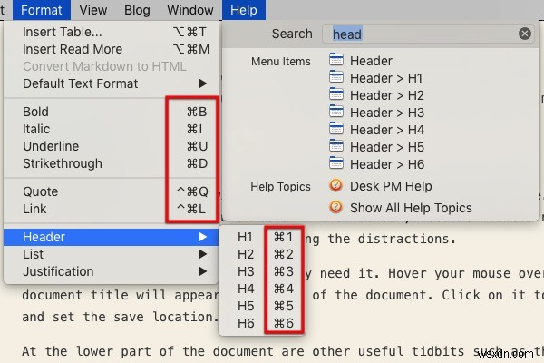Open the View menu
544x363 pixels.
[x=93, y=10]
